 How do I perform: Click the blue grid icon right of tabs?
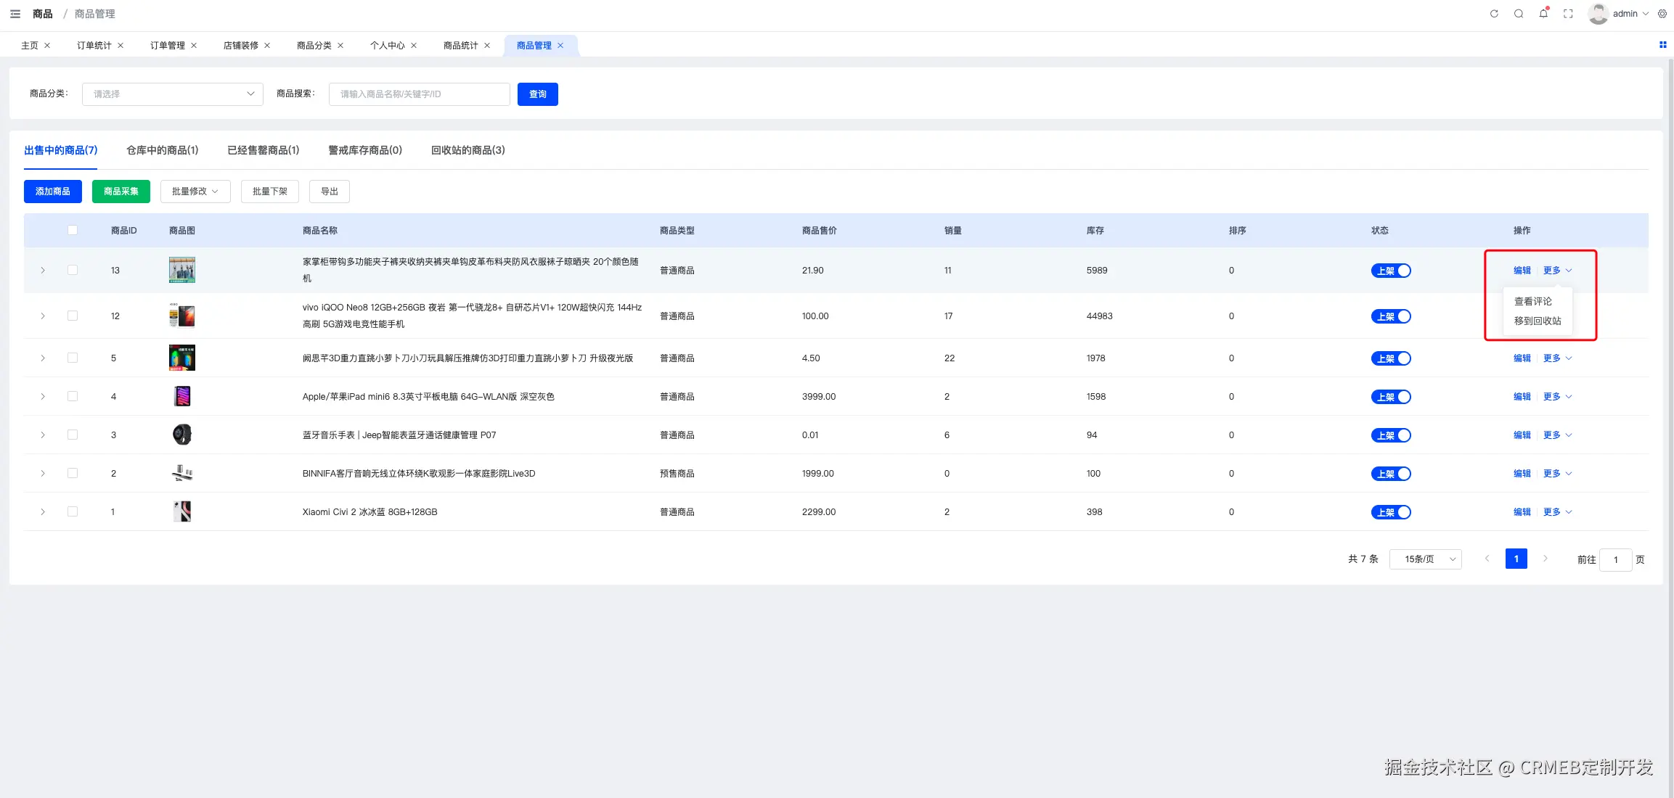click(x=1662, y=45)
